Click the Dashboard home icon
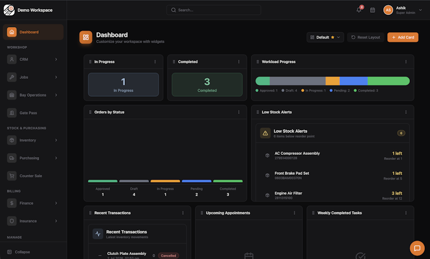Screen dimensions: 430x259 pos(12,32)
